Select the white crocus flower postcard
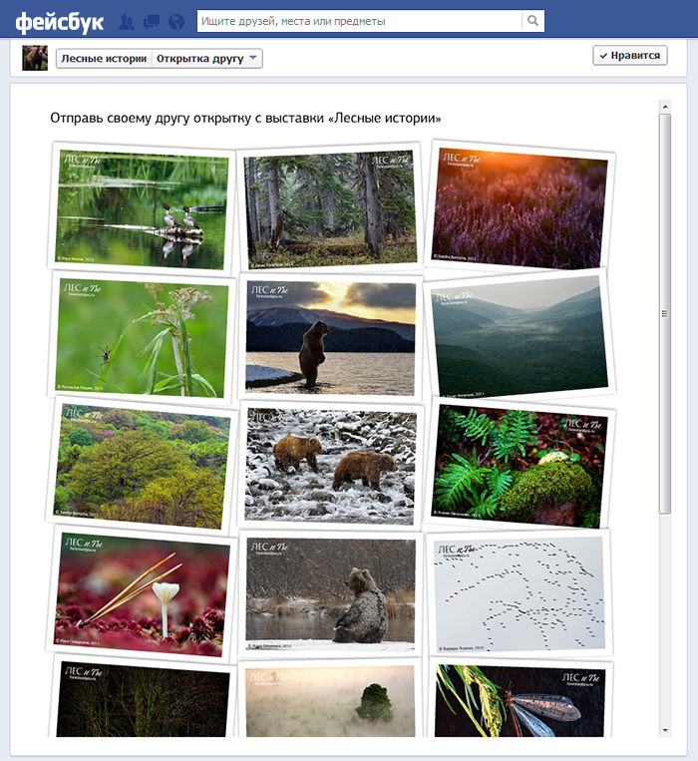This screenshot has width=698, height=761. click(145, 592)
